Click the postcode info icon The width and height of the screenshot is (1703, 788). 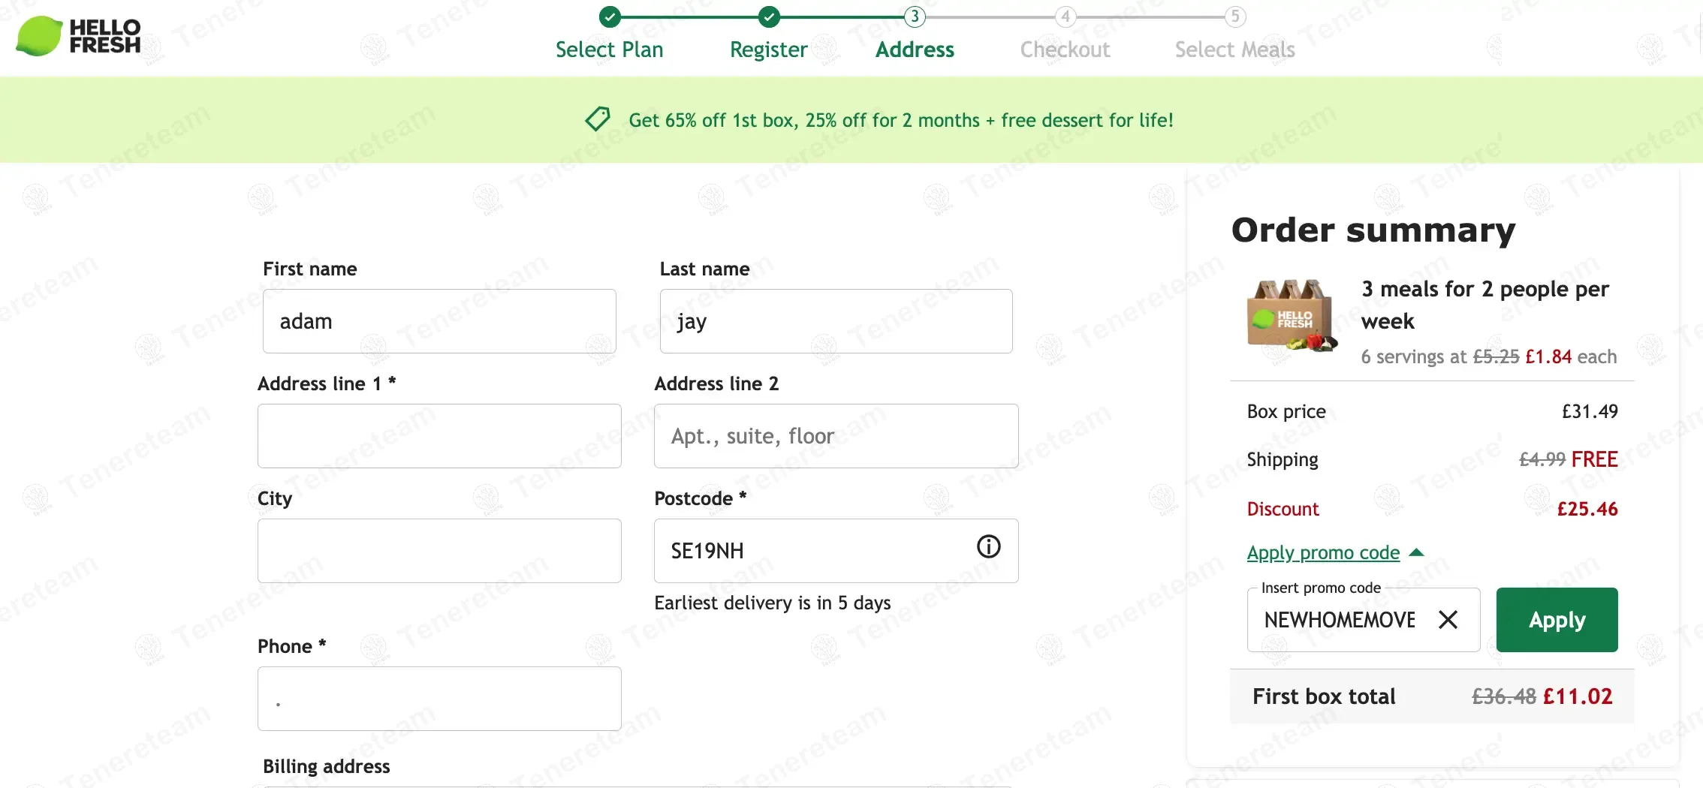click(x=988, y=546)
